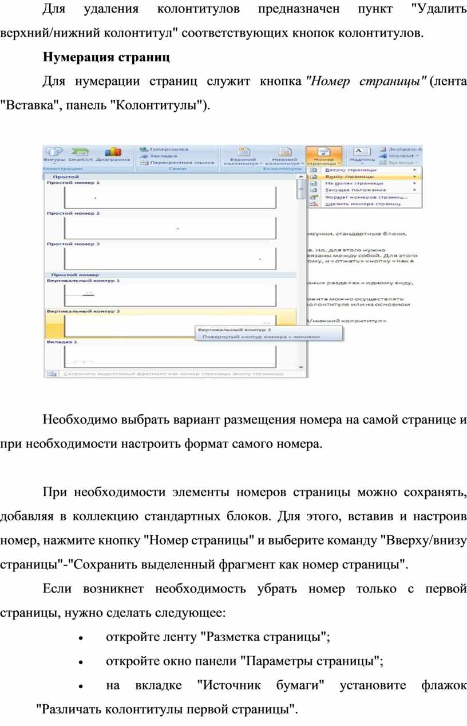Click the Закладка bookmark icon
Viewport: 467px width, 726px height.
[x=144, y=155]
